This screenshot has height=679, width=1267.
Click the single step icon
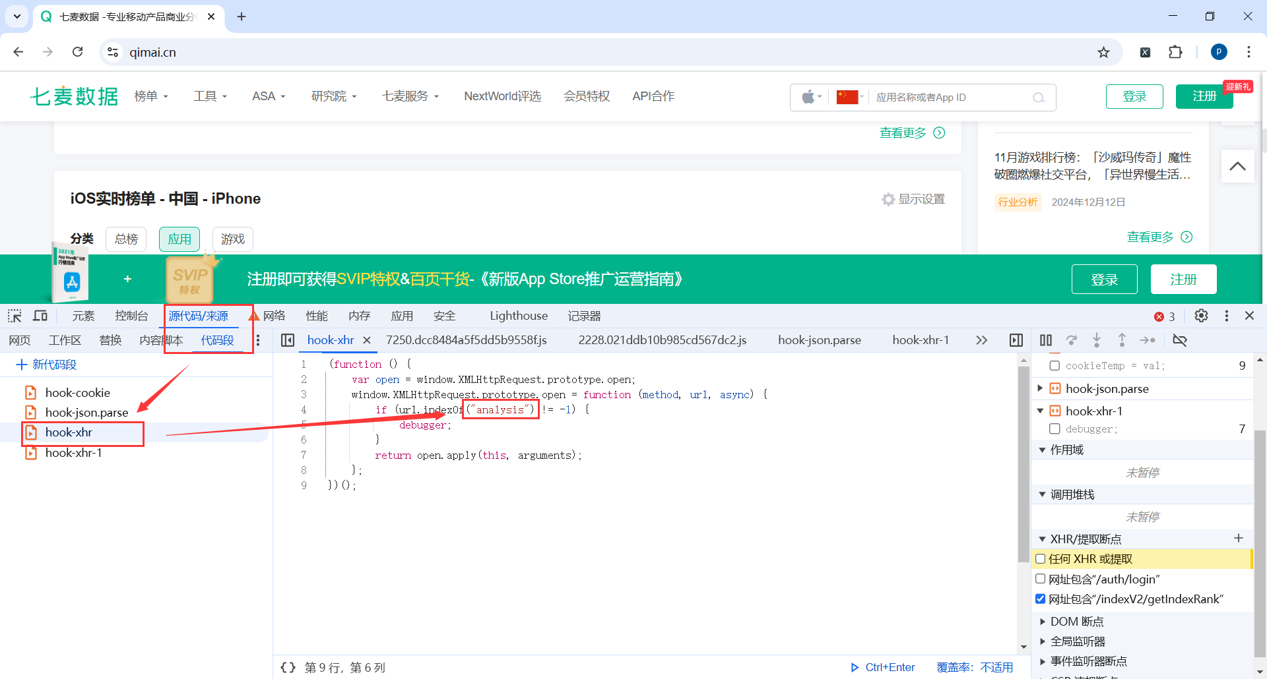[1148, 340]
